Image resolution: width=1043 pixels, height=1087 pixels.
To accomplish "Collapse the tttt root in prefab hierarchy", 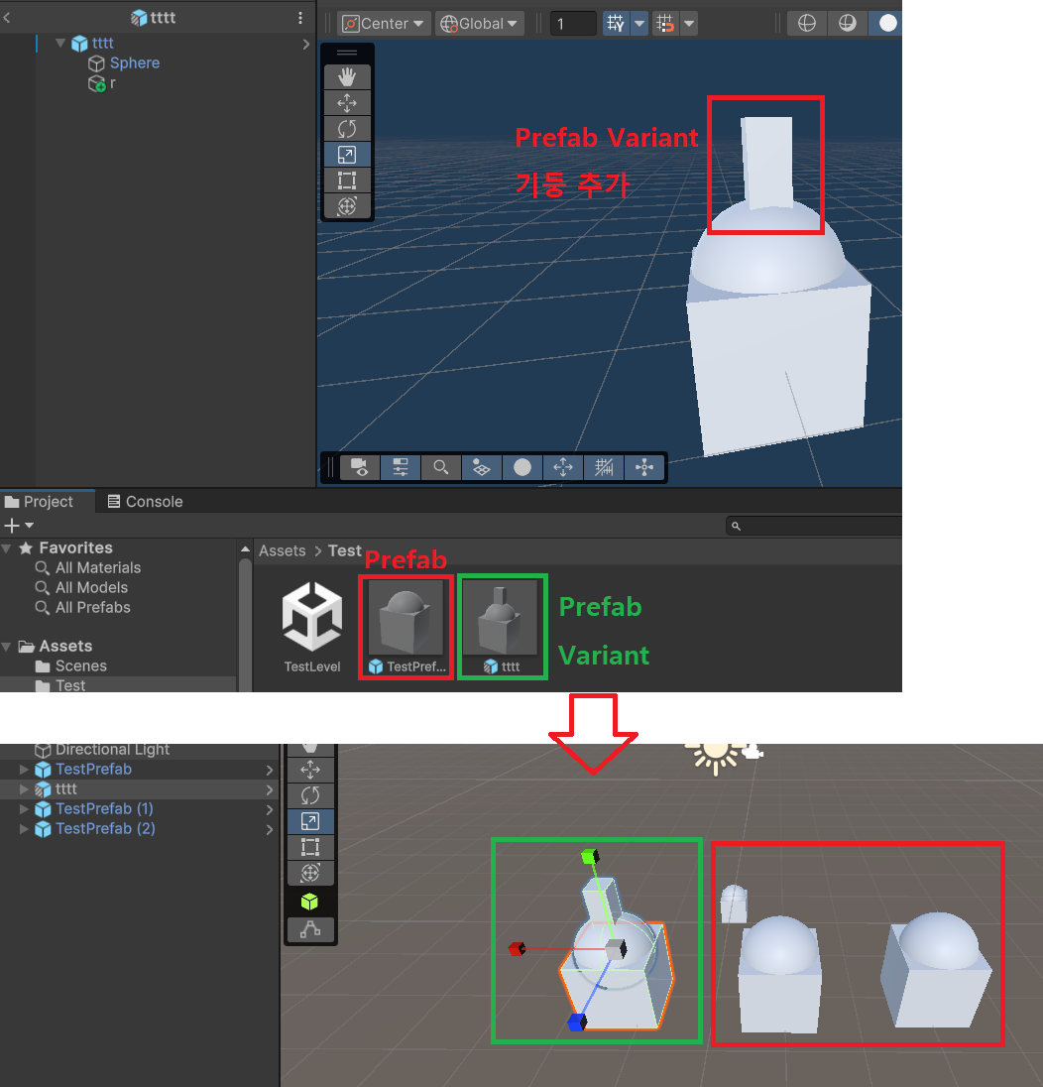I will coord(60,43).
